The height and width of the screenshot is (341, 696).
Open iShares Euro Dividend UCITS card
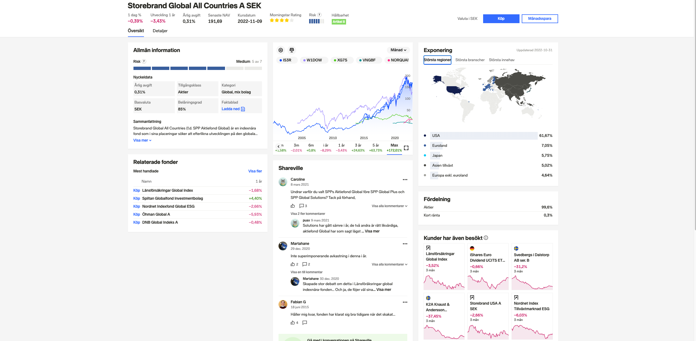coord(488,266)
